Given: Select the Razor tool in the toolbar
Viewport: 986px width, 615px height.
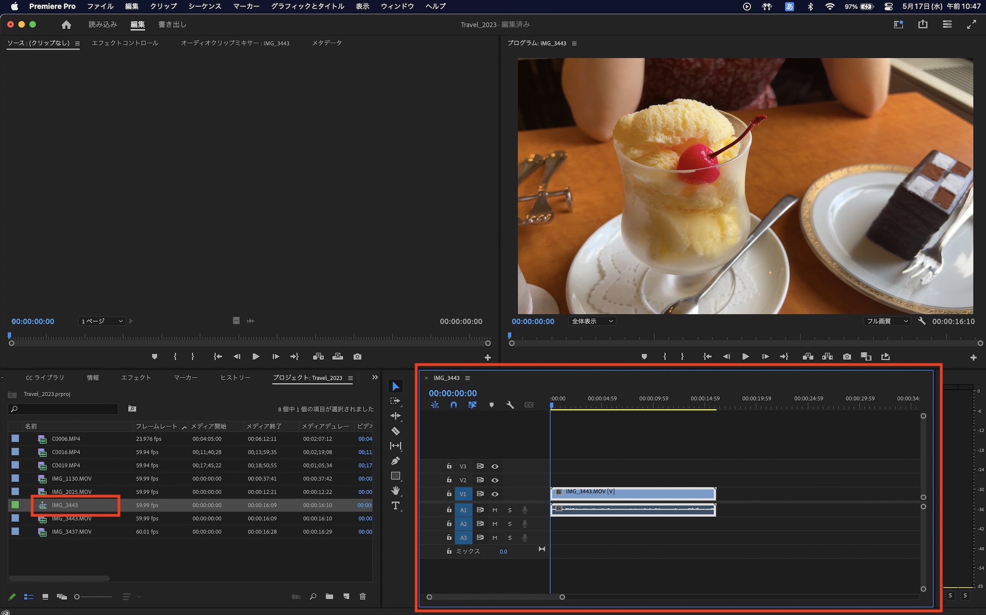Looking at the screenshot, I should pyautogui.click(x=395, y=431).
